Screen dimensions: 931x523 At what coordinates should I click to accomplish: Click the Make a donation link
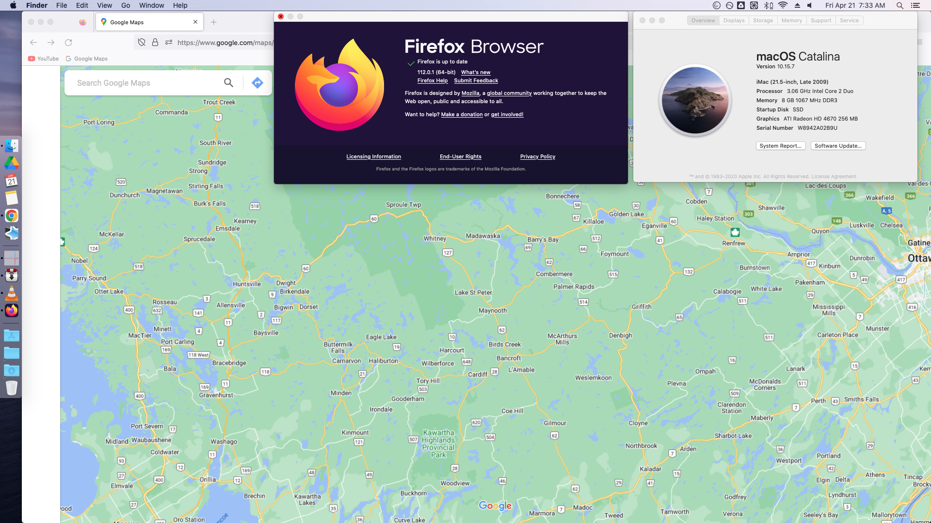(x=462, y=114)
